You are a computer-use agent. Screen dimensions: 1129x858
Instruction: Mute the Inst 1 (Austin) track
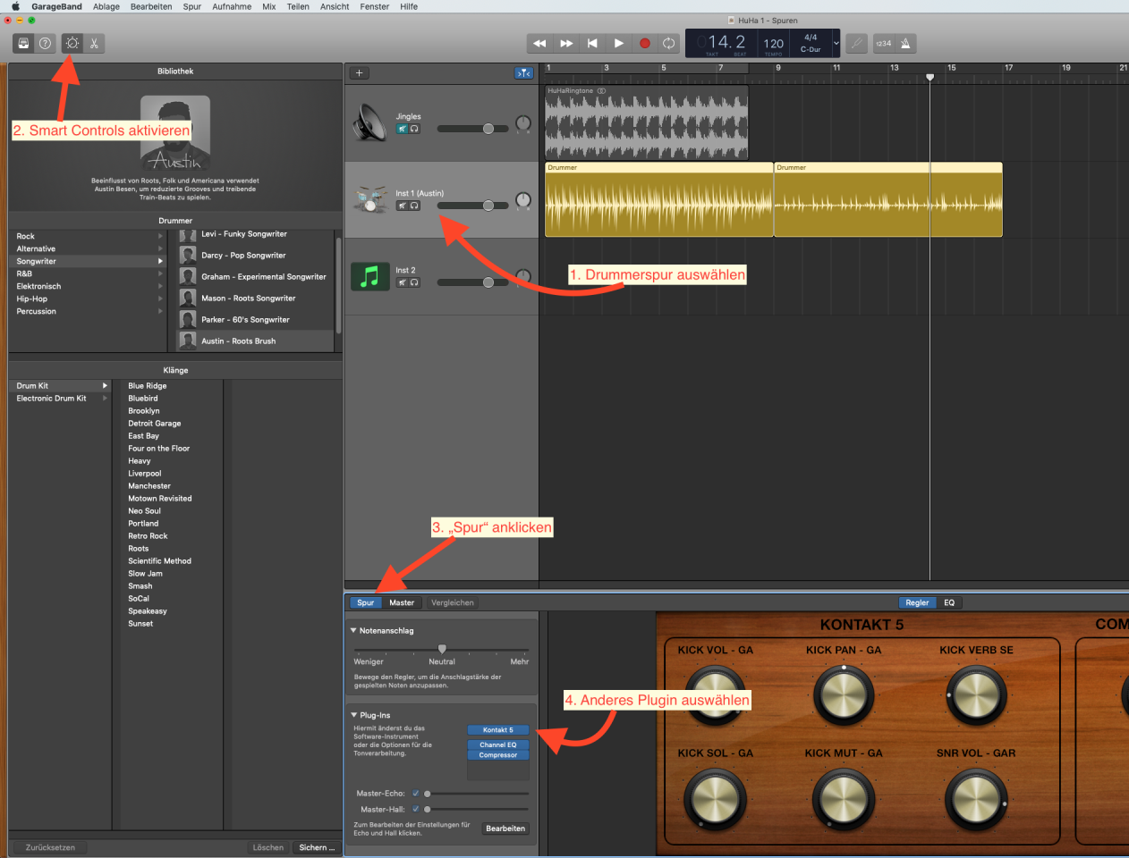(403, 206)
